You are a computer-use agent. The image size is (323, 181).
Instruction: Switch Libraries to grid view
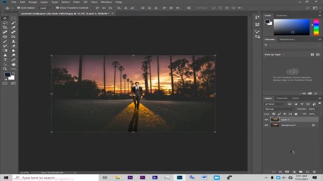click(x=312, y=55)
